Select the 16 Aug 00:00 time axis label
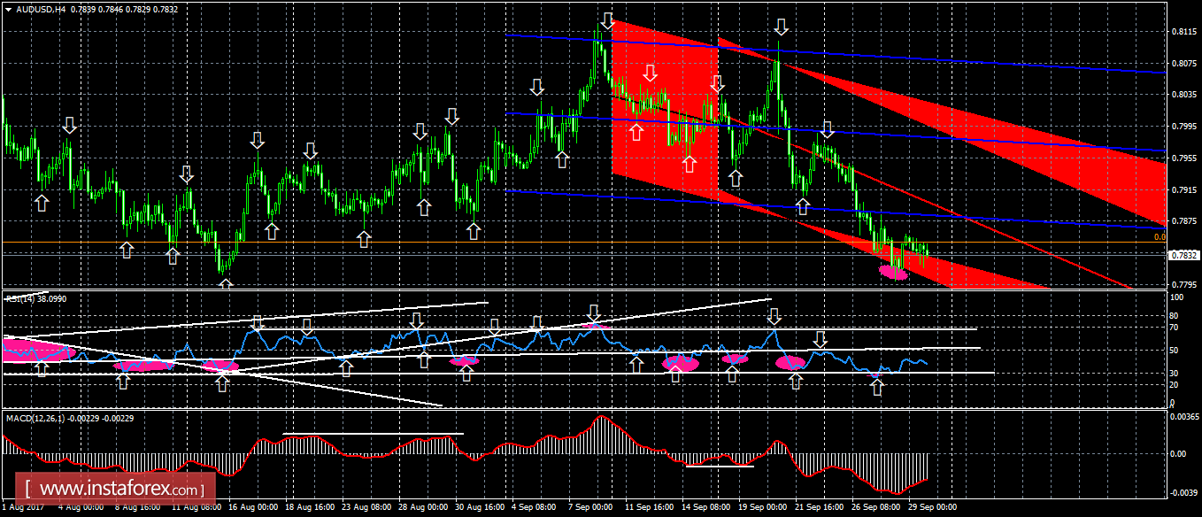The width and height of the screenshot is (1202, 517). coord(251,508)
